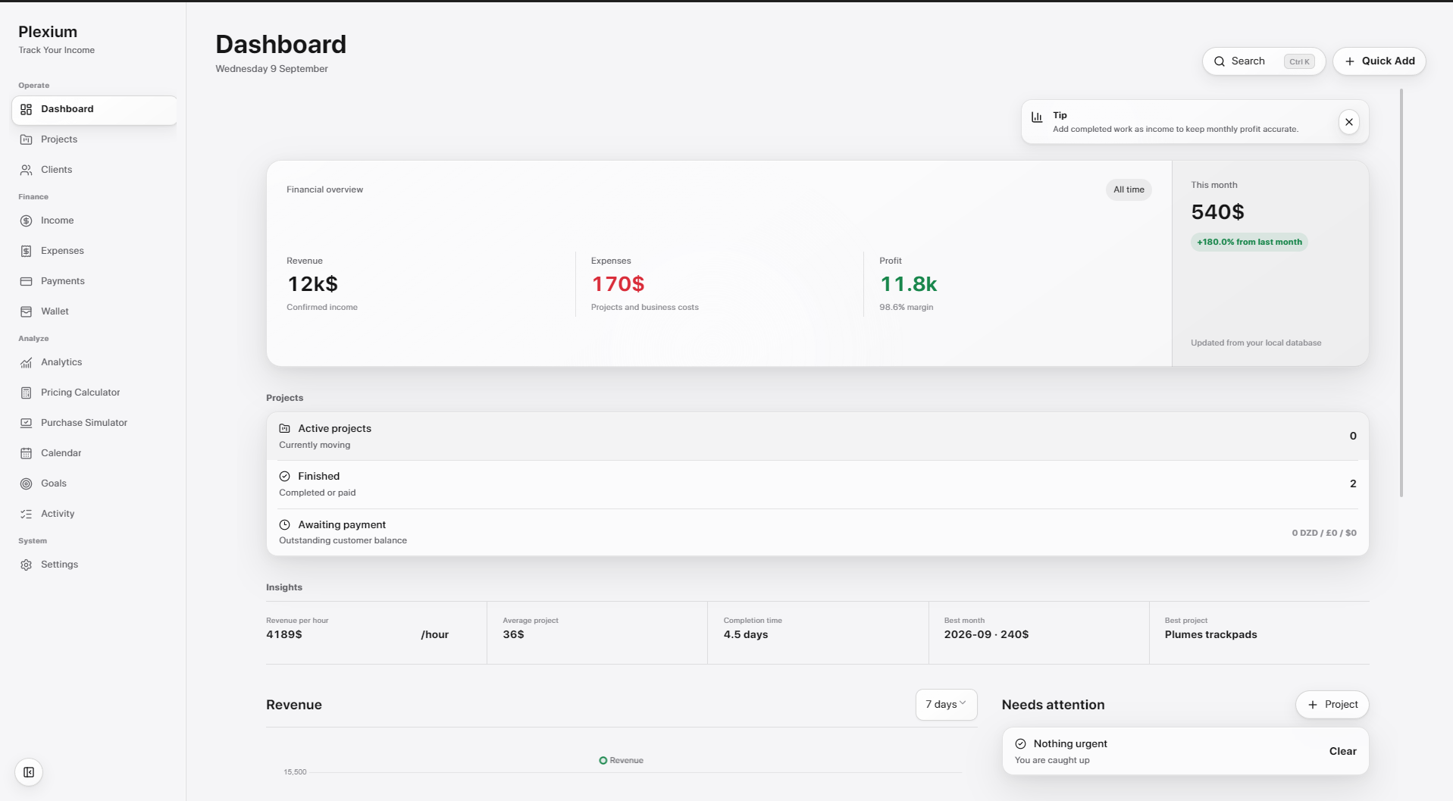Open the Finished projects row
1453x801 pixels.
pos(817,484)
